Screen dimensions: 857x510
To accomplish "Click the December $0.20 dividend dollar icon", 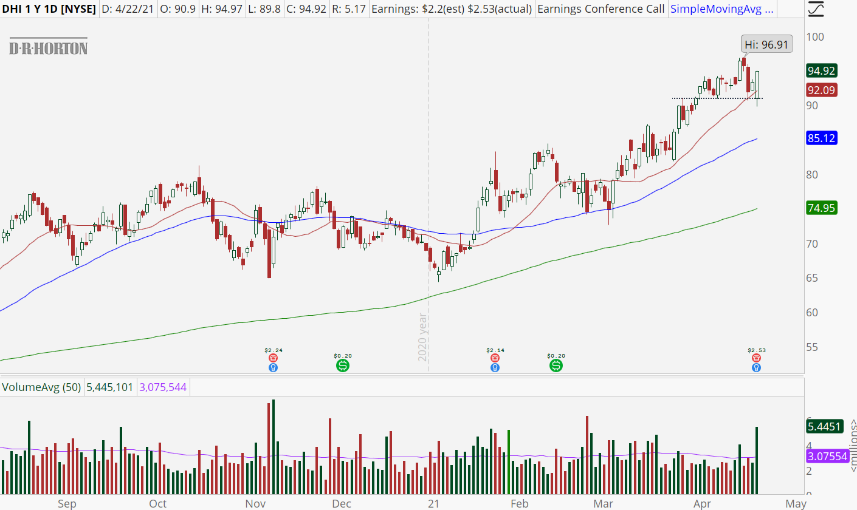I will (x=343, y=365).
